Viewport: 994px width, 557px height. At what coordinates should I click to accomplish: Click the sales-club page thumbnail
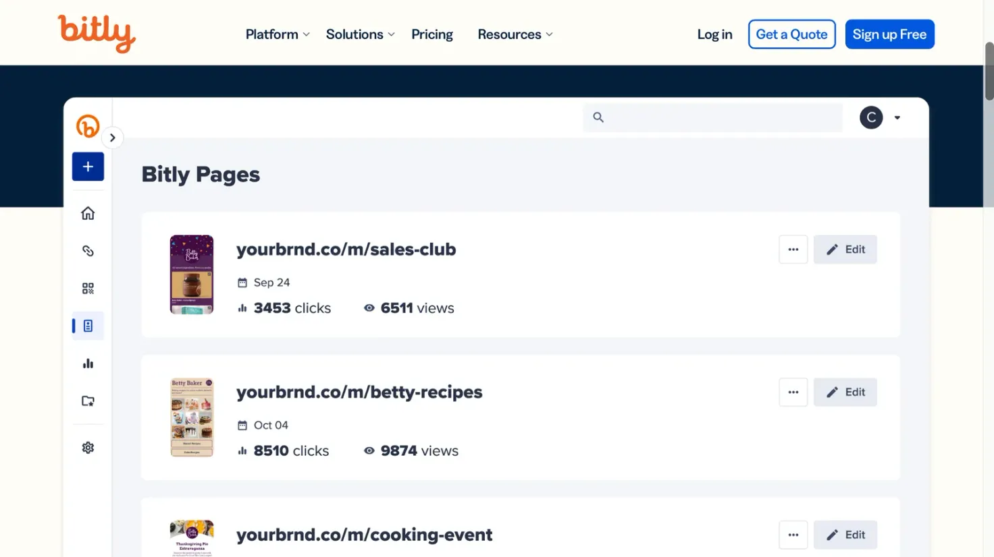pyautogui.click(x=192, y=274)
